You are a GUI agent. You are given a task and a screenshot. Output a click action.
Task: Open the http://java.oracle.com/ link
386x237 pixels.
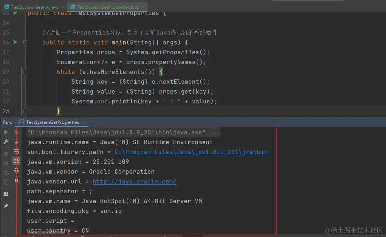[x=134, y=182]
